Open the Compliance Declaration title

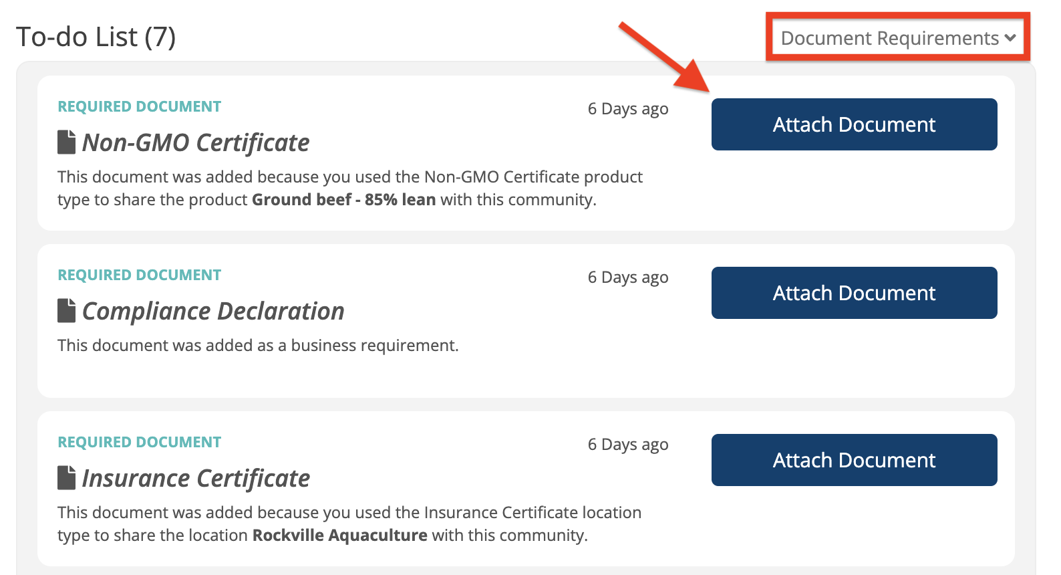pyautogui.click(x=213, y=311)
